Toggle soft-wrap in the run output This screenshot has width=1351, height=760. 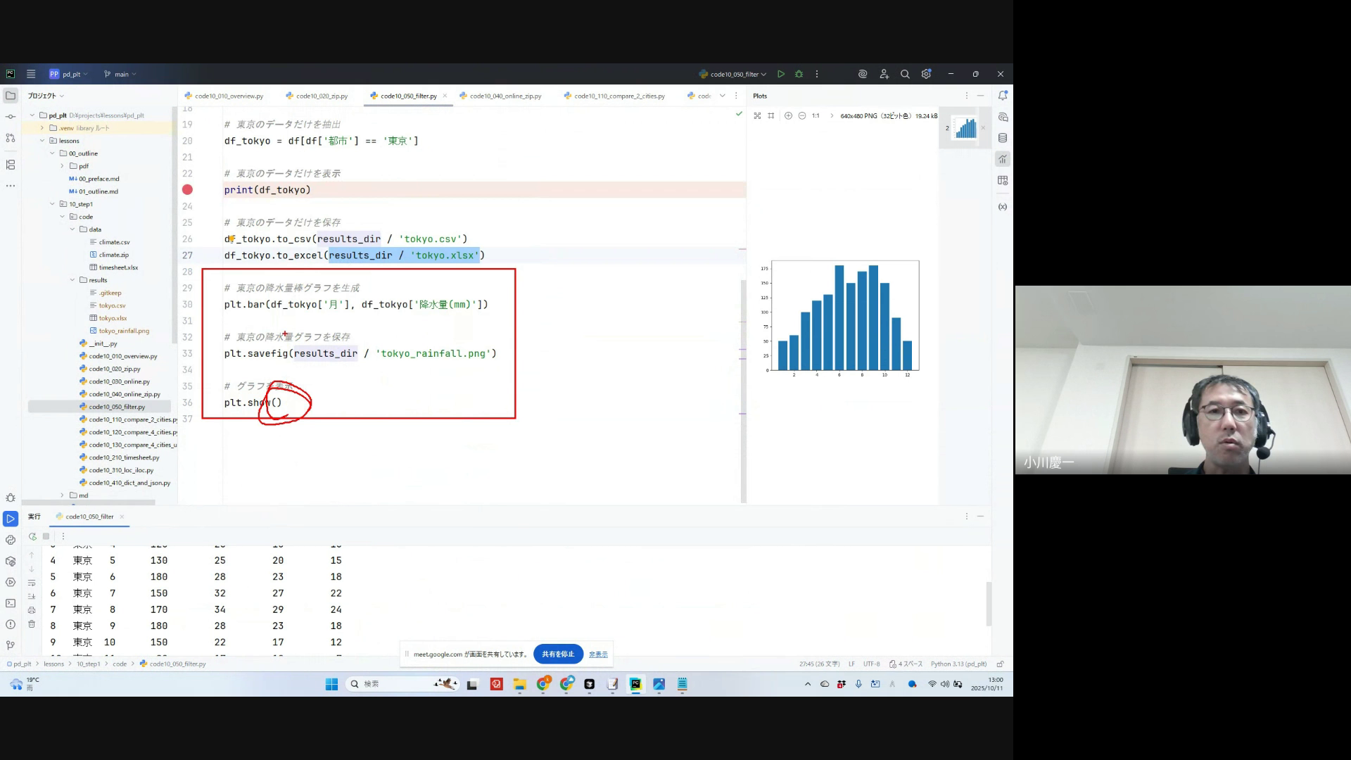click(x=32, y=583)
